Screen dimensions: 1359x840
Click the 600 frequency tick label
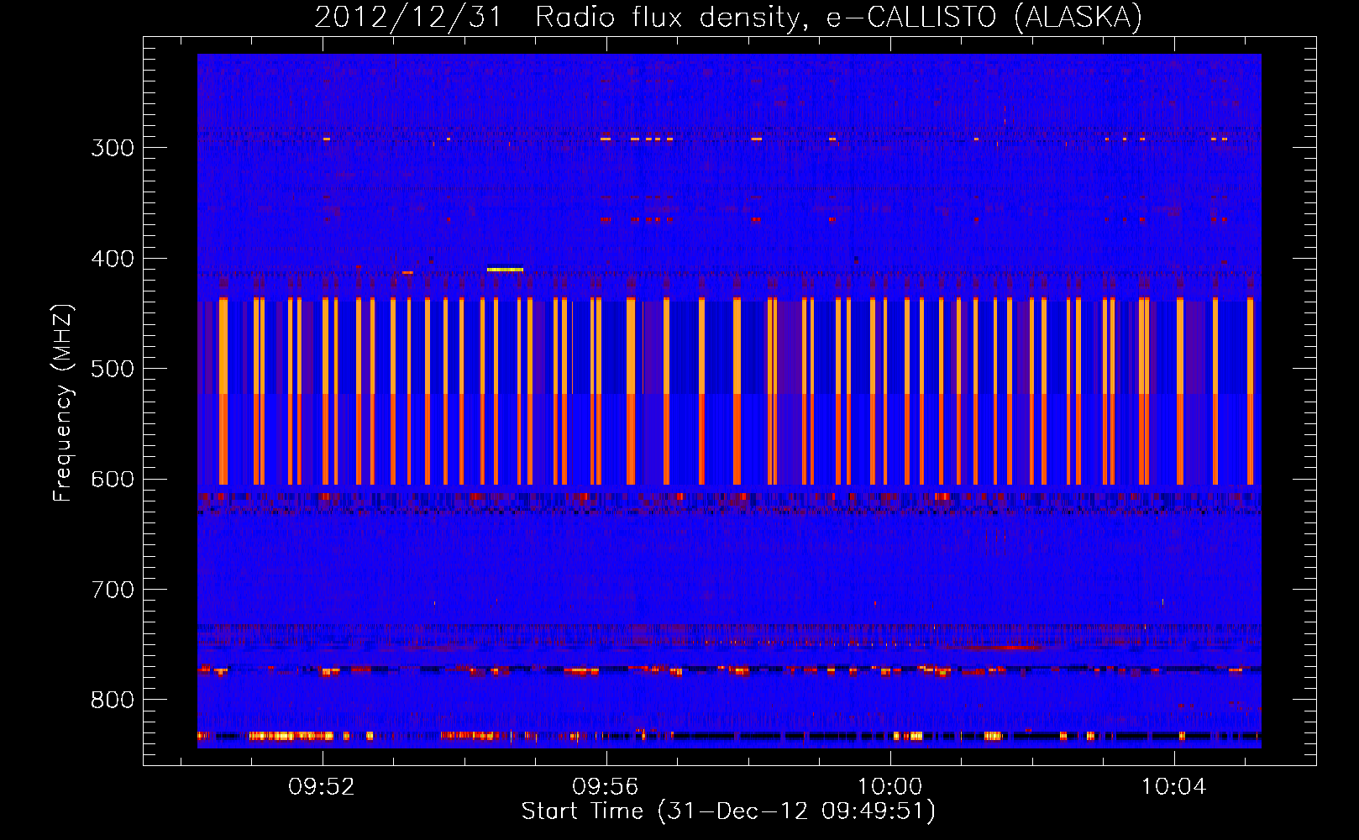[113, 480]
